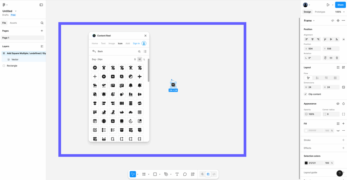The height and width of the screenshot is (180, 347).
Task: Open the Frame type dropdown
Action: tap(309, 21)
